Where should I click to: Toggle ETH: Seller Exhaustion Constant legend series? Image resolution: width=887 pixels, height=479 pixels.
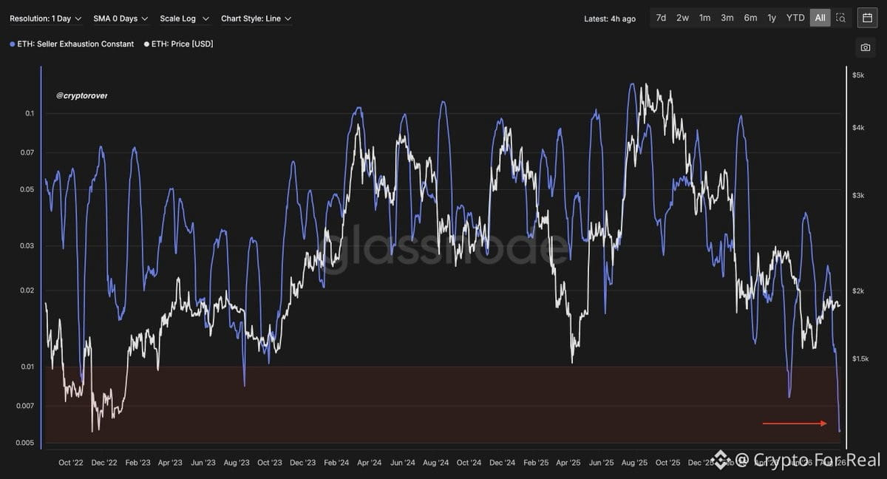coord(72,44)
